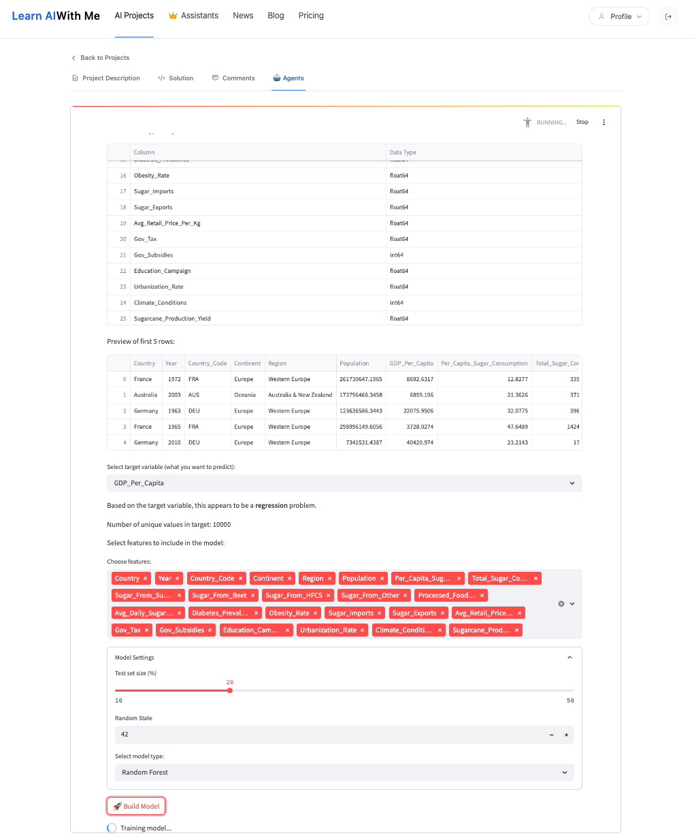The width and height of the screenshot is (694, 840).
Task: Remove the Sugar_Imports feature chip
Action: pyautogui.click(x=379, y=613)
